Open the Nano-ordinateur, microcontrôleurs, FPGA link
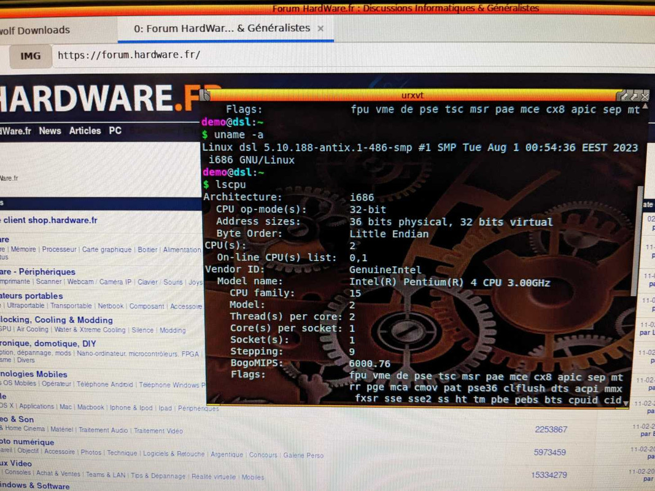Screen dimensions: 655x491 click(x=138, y=354)
